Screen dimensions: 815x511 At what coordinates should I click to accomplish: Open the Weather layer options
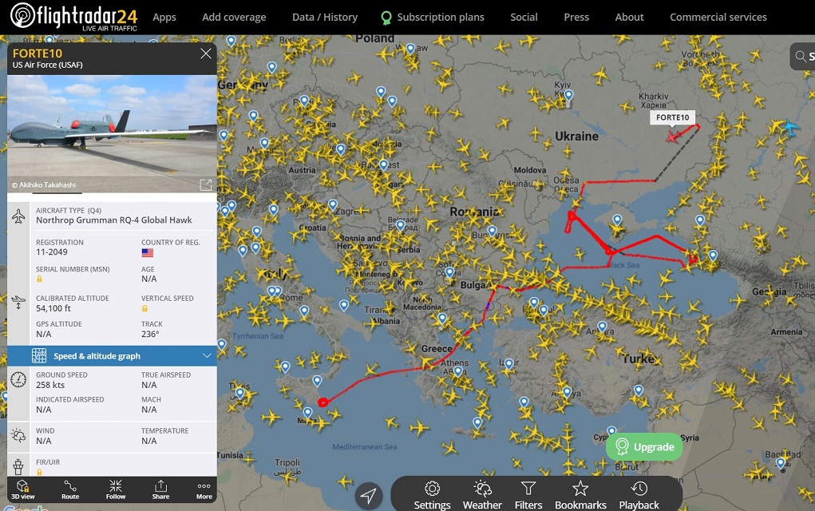pyautogui.click(x=482, y=495)
